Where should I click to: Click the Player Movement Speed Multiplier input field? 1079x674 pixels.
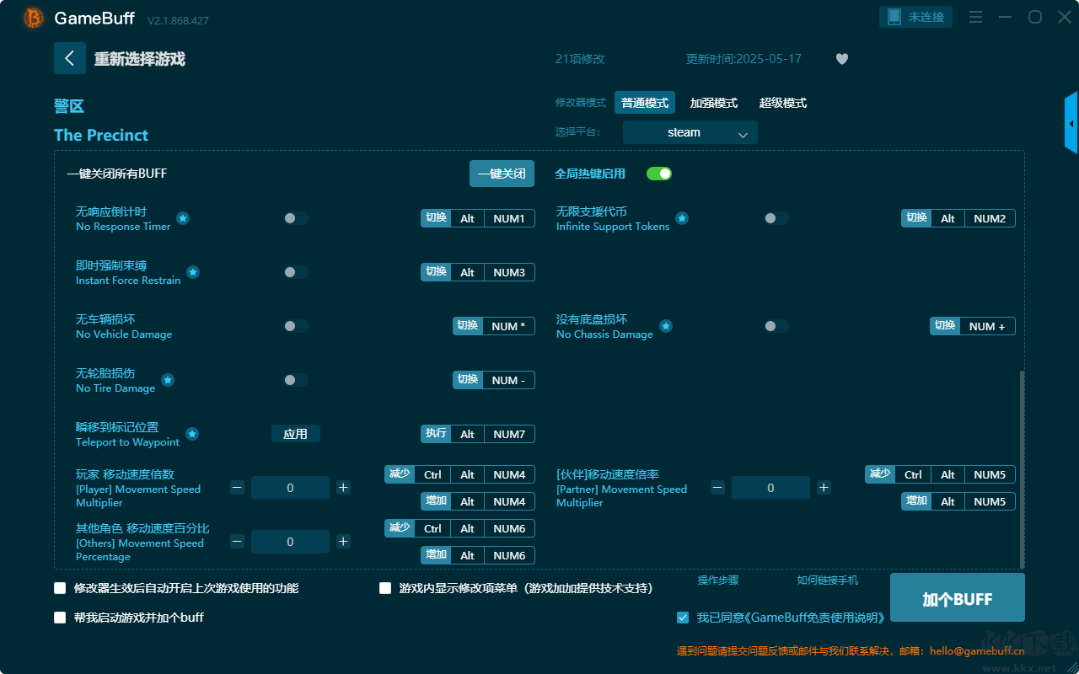pos(290,488)
